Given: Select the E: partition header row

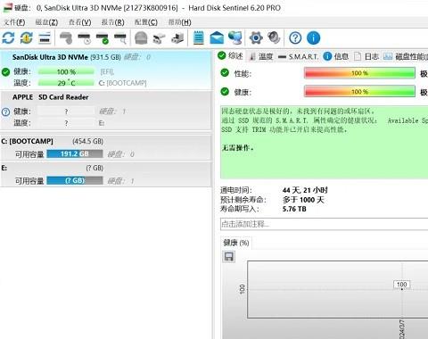Looking at the screenshot, I should coord(53,168).
